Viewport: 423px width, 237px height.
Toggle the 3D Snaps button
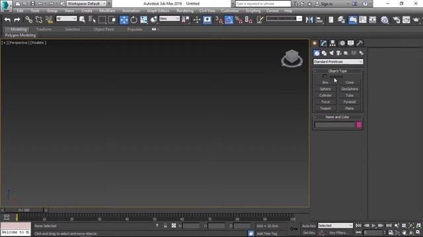tap(219, 20)
